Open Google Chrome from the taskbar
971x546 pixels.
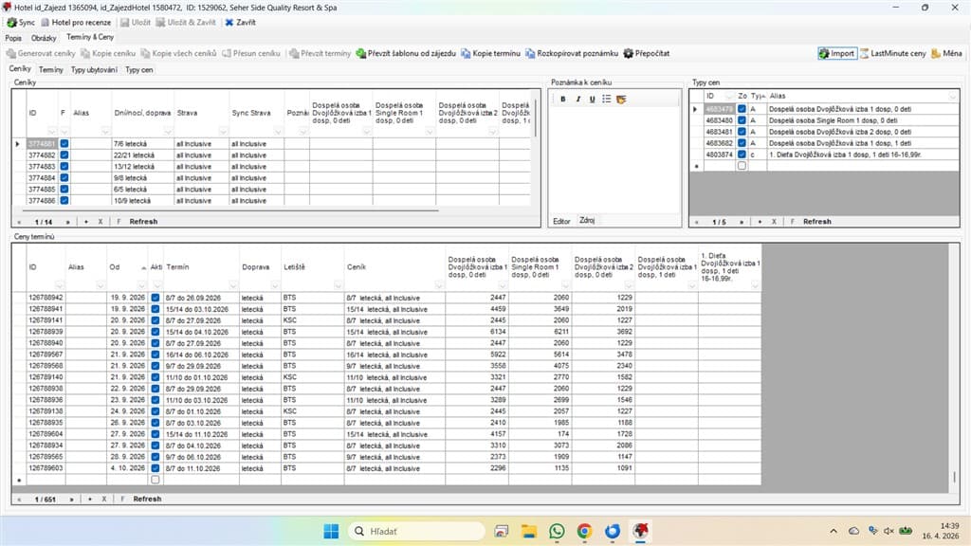[584, 531]
